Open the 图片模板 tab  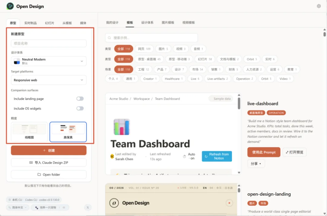(168, 22)
